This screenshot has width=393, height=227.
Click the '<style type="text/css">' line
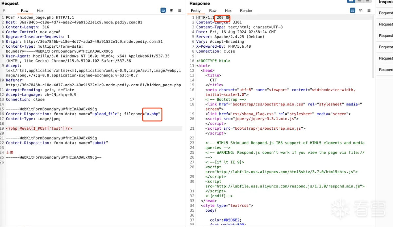click(227, 205)
